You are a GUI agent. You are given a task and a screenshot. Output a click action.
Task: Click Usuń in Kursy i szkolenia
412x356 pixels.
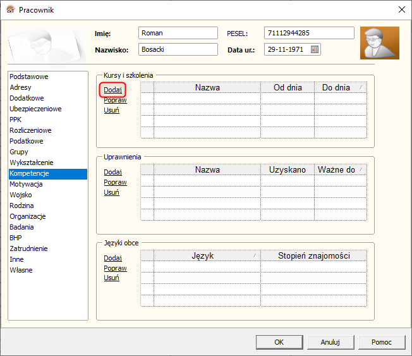111,110
